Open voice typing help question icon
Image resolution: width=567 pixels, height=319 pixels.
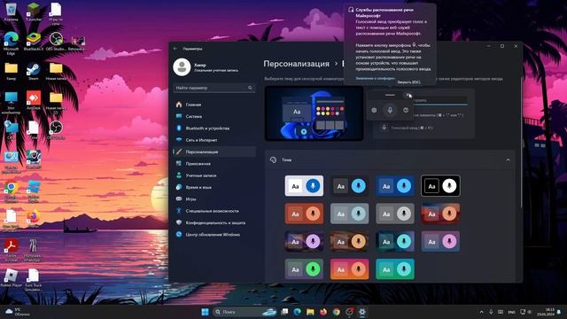[x=406, y=110]
